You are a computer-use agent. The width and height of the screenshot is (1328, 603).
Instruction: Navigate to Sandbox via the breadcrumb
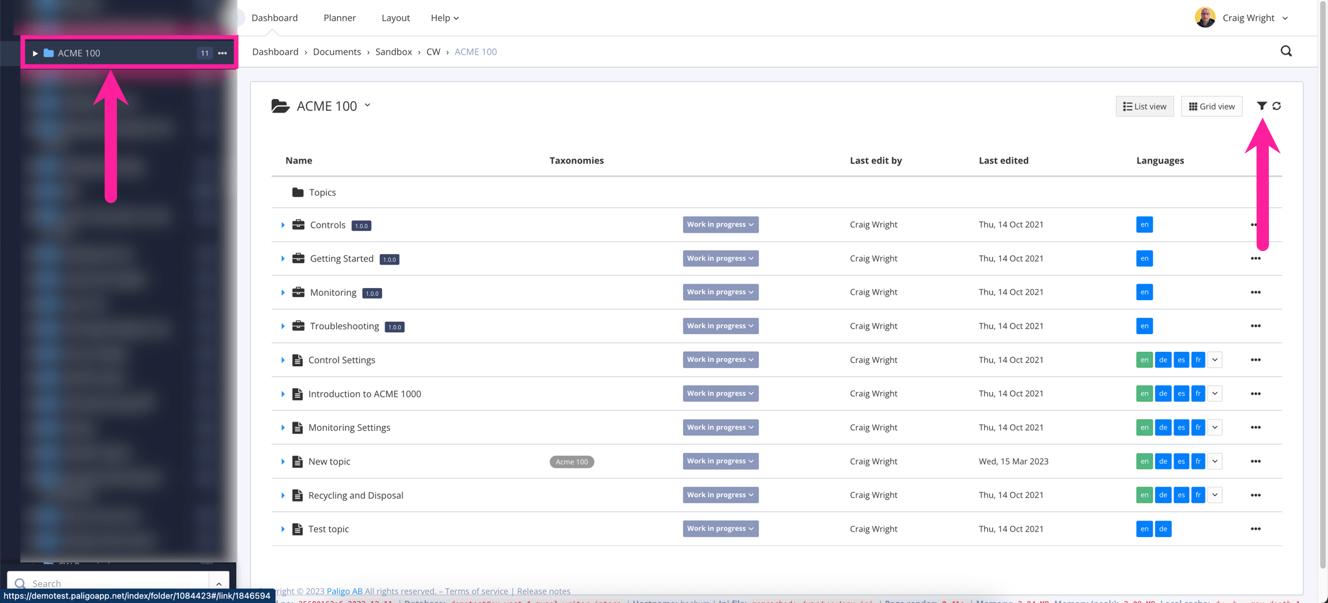pos(393,52)
